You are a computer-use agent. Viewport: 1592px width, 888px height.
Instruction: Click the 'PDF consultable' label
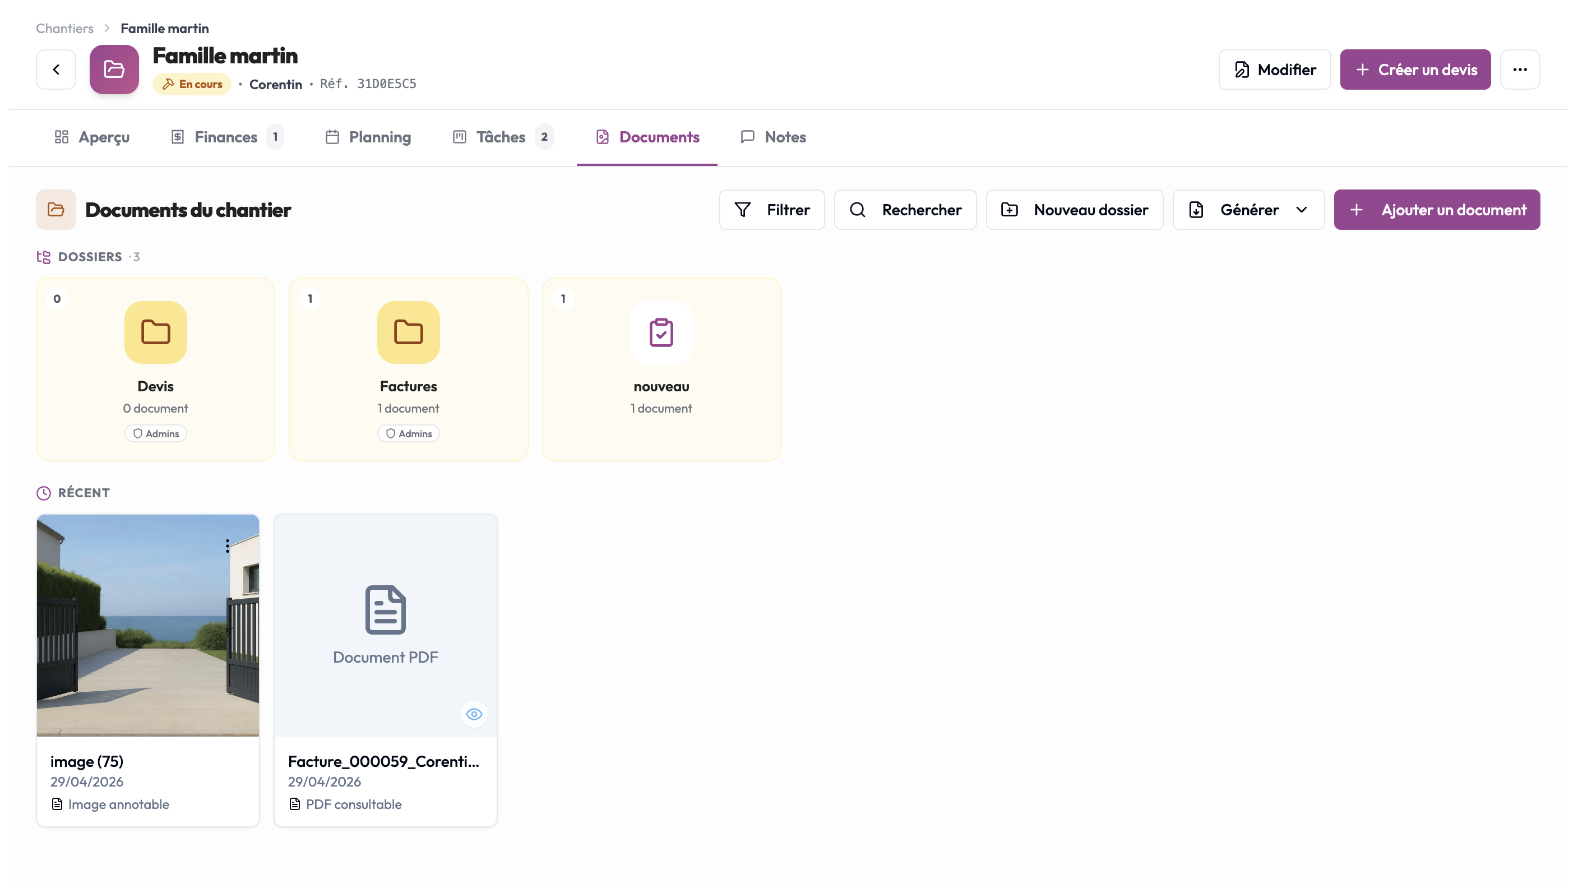354,804
